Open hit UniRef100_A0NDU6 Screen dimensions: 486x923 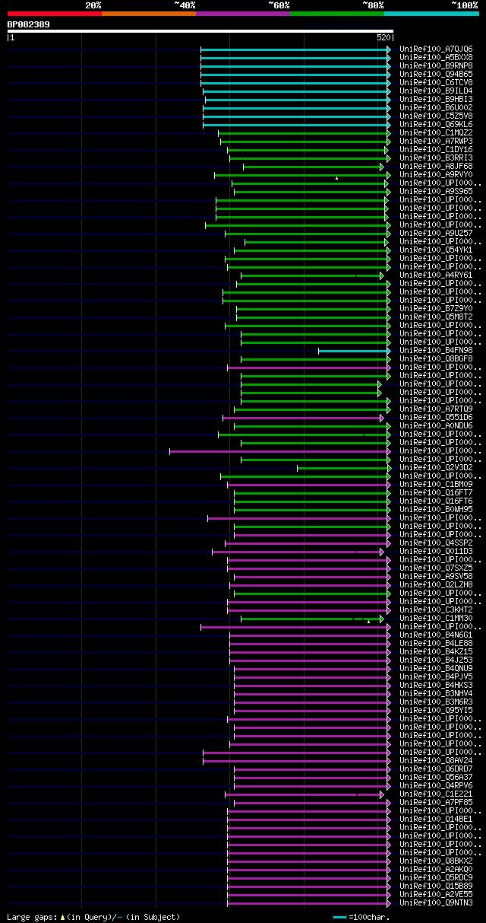click(x=436, y=425)
